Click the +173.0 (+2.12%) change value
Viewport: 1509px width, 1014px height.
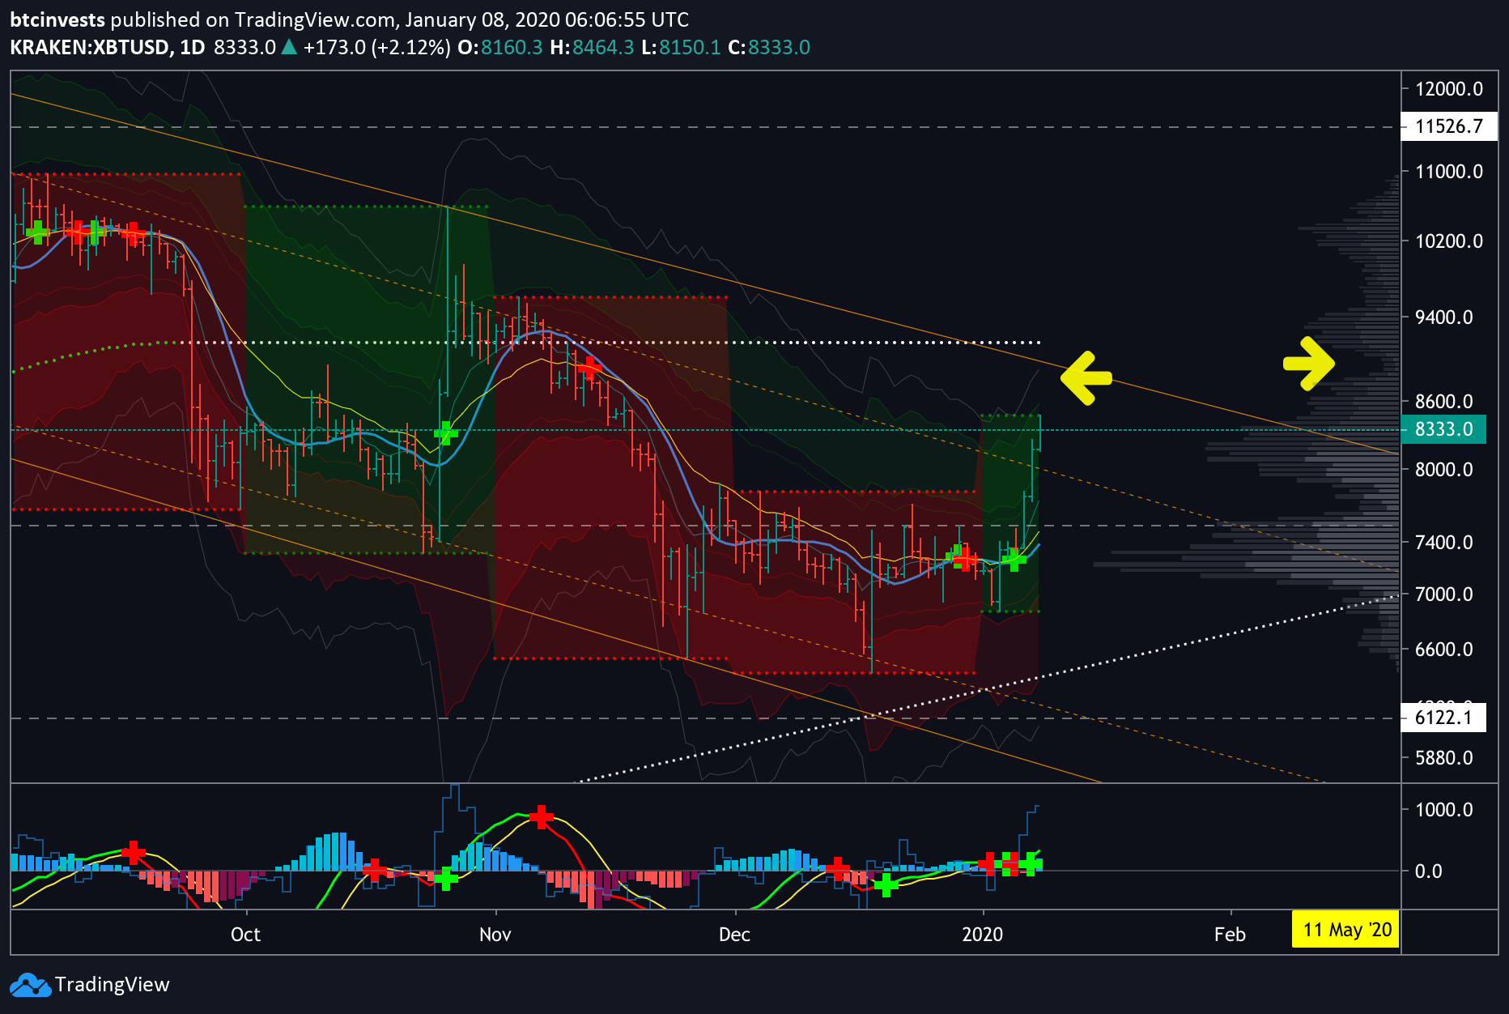pos(377,48)
